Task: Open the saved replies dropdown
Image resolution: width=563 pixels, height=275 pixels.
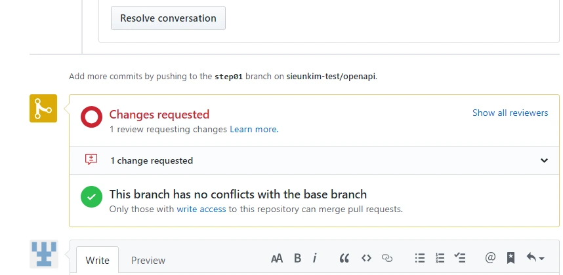Action: 535,259
